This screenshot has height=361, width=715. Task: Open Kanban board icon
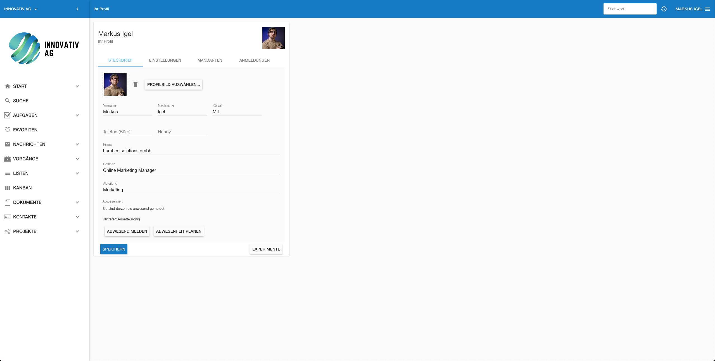(8, 188)
